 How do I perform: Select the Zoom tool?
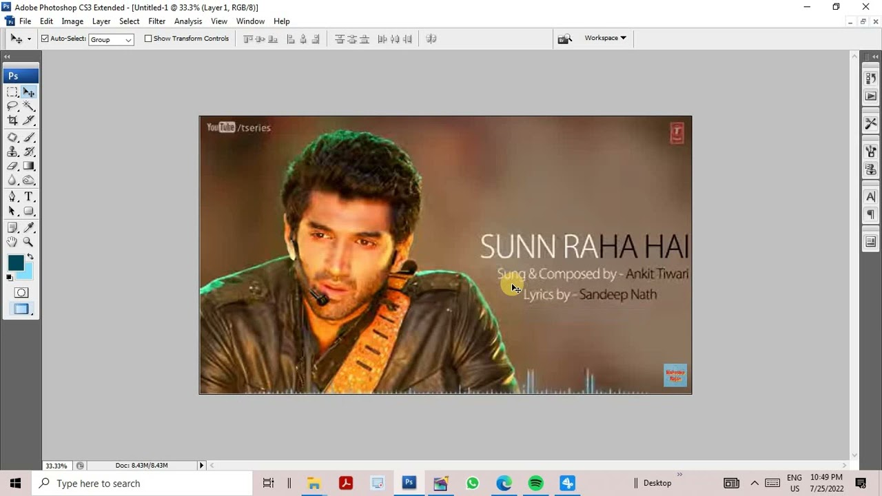28,242
